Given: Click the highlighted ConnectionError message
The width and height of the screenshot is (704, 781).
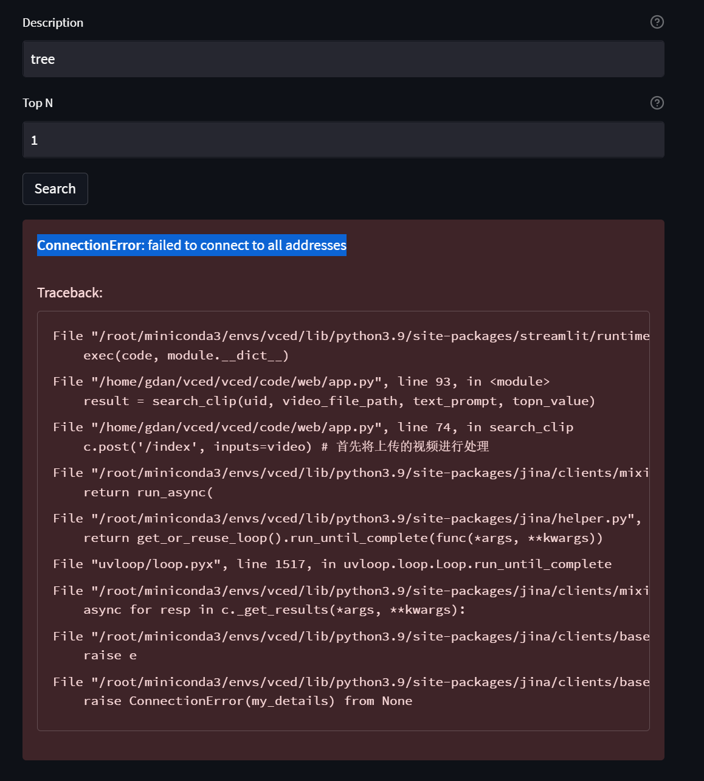Looking at the screenshot, I should 192,245.
